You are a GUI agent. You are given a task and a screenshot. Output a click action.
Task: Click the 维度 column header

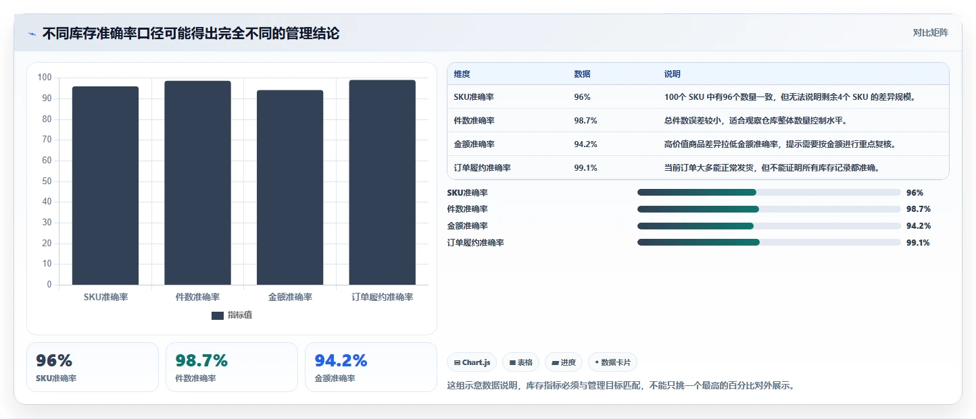(x=462, y=74)
